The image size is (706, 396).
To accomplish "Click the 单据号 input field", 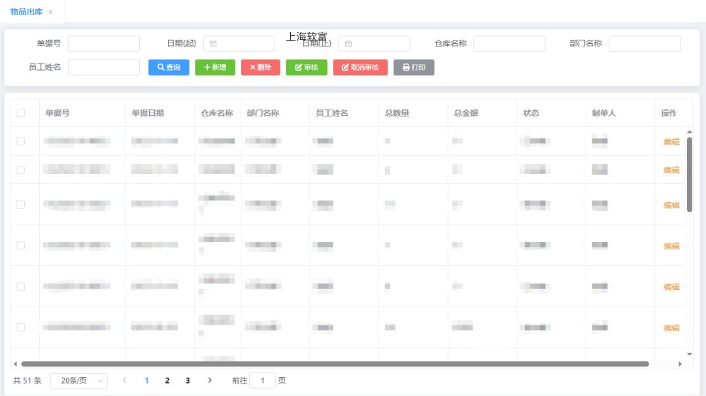I will point(104,44).
